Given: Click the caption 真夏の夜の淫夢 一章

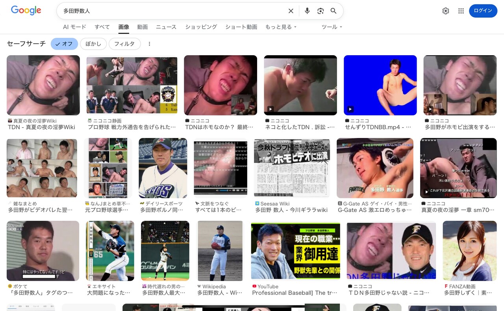Looking at the screenshot, I should [458, 210].
